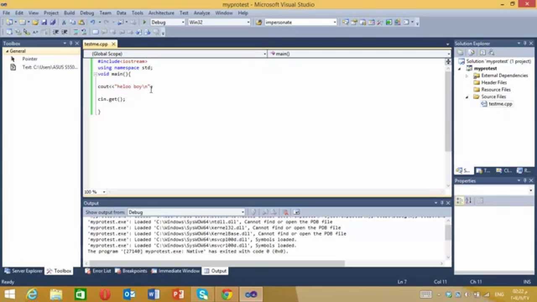The width and height of the screenshot is (537, 302).
Task: Click the Start Page toolbar icon
Action: (x=389, y=22)
